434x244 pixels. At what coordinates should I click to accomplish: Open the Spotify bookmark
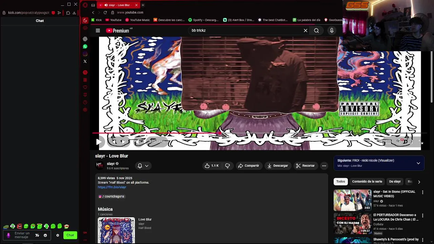[203, 20]
